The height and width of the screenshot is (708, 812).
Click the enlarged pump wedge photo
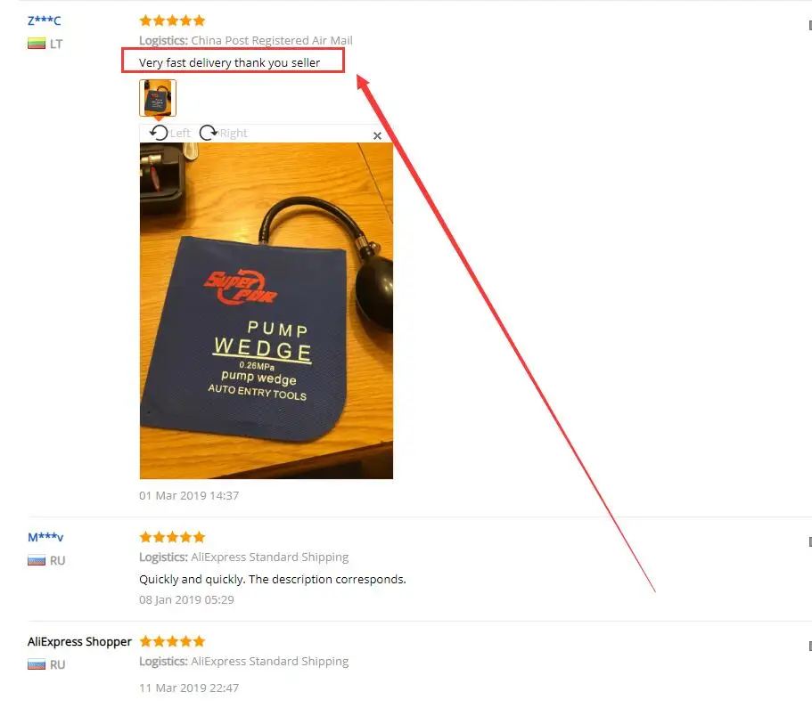267,311
